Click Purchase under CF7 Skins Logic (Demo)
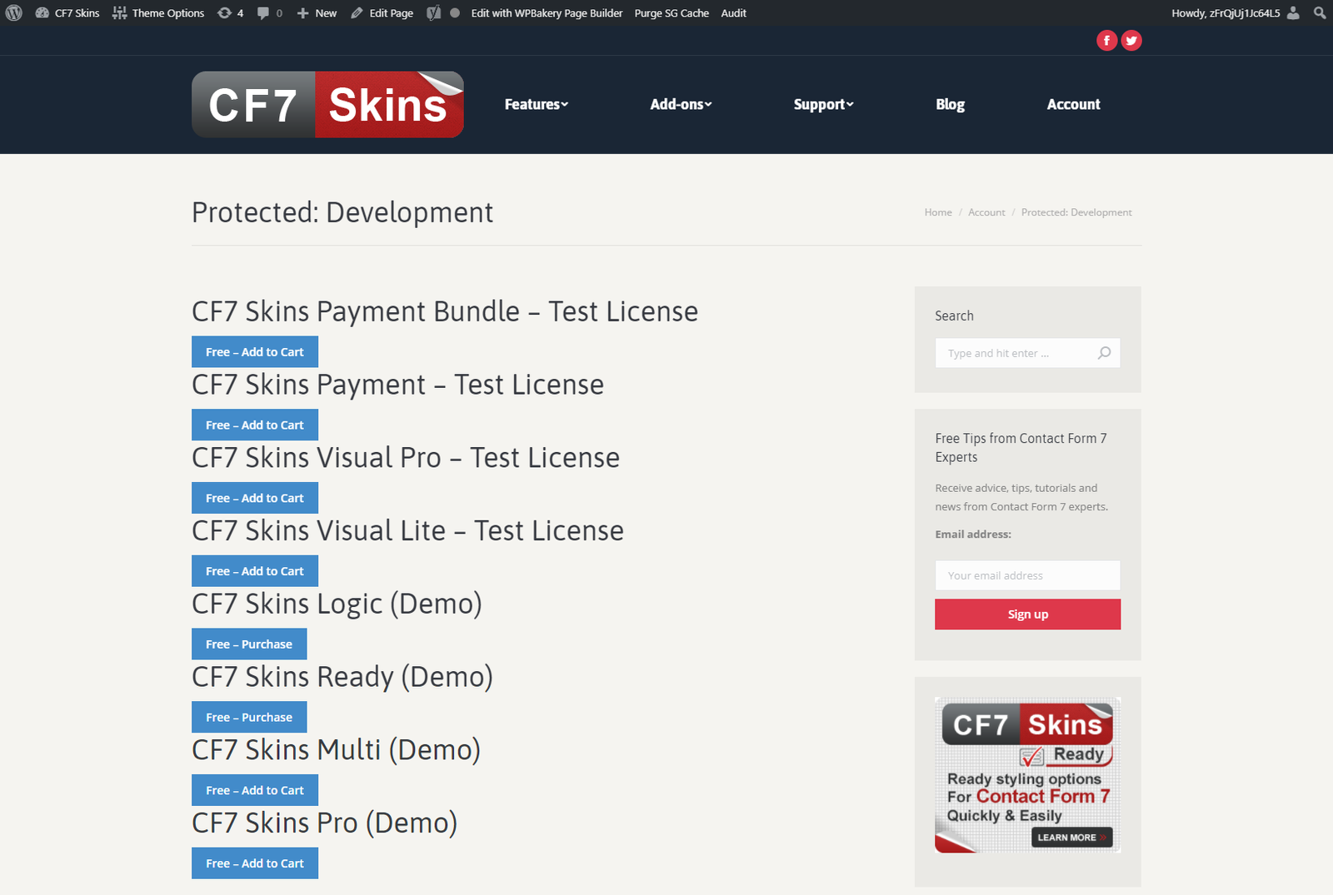Image resolution: width=1333 pixels, height=895 pixels. (x=249, y=644)
